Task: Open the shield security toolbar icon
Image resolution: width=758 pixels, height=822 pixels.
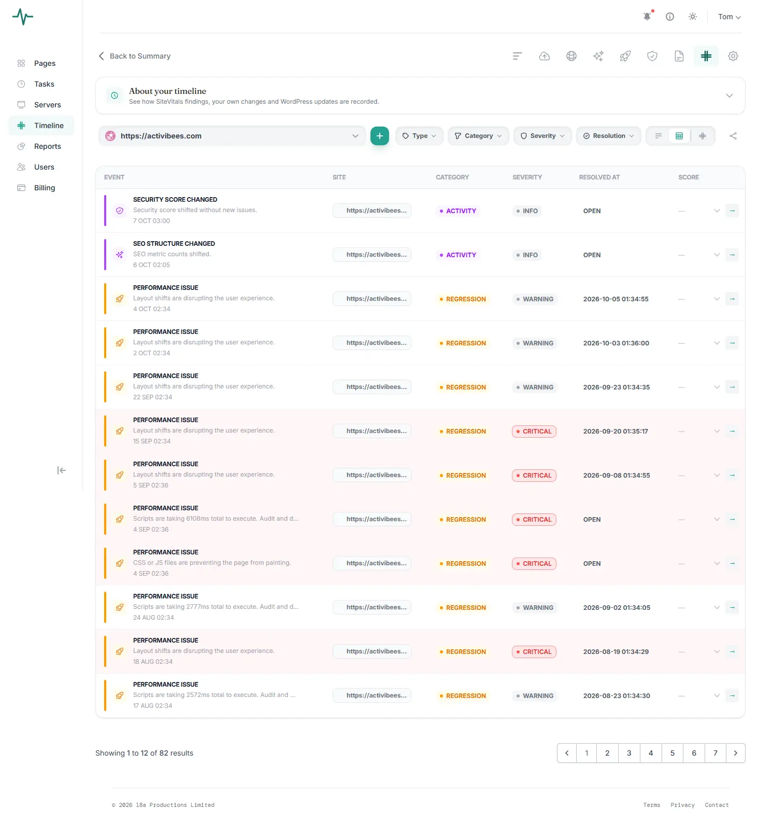Action: [652, 56]
